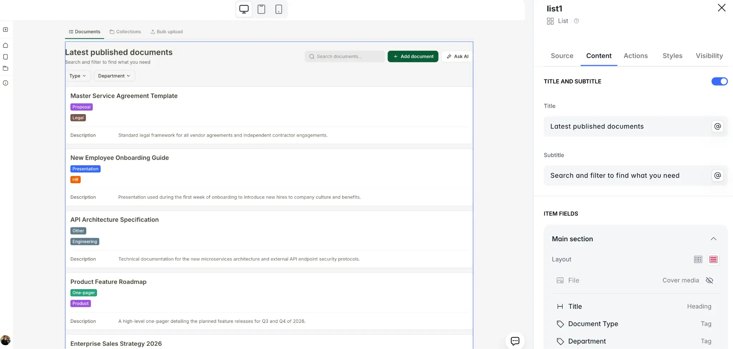Image resolution: width=733 pixels, height=349 pixels.
Task: Disable the Title and Subtitle toggle
Action: click(720, 81)
